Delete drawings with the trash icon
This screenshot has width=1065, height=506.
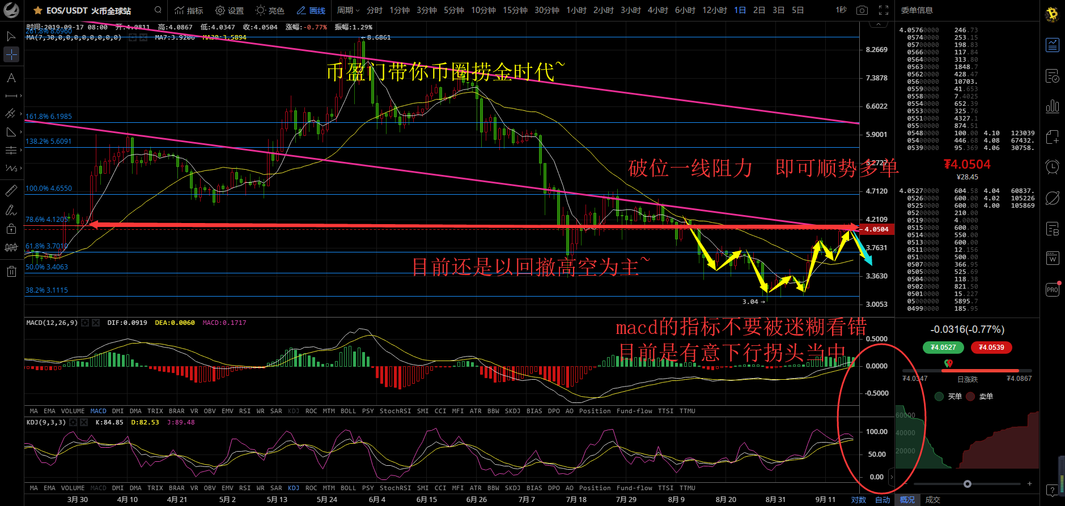11,271
